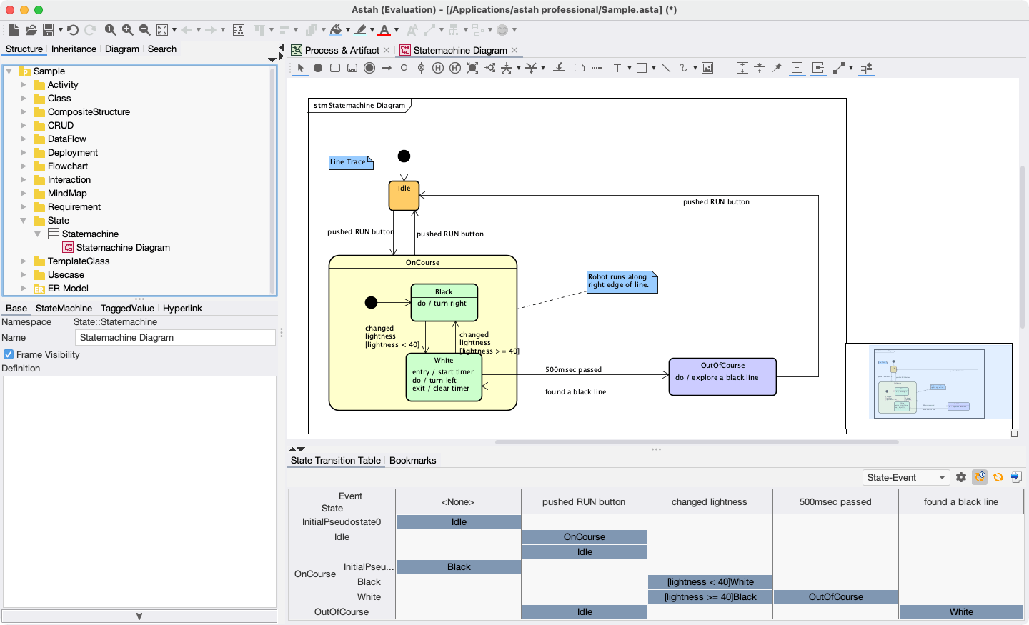Uncheck the Frame Visibility checkbox
The width and height of the screenshot is (1029, 625).
(9, 355)
